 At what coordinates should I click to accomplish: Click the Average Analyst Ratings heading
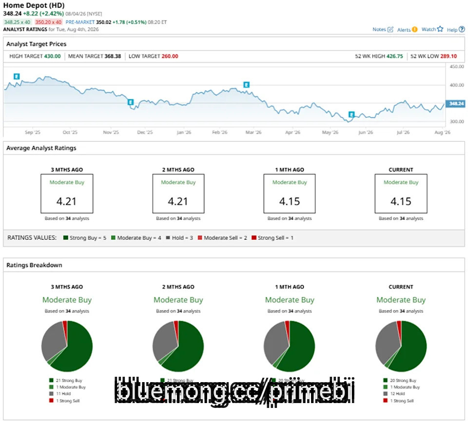[x=41, y=148]
